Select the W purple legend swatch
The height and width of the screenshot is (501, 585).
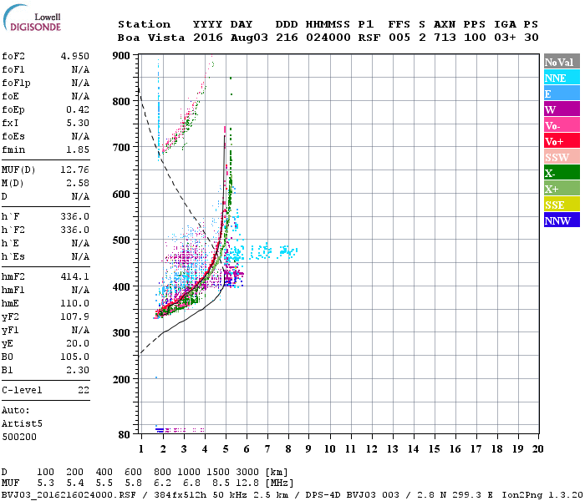(562, 109)
